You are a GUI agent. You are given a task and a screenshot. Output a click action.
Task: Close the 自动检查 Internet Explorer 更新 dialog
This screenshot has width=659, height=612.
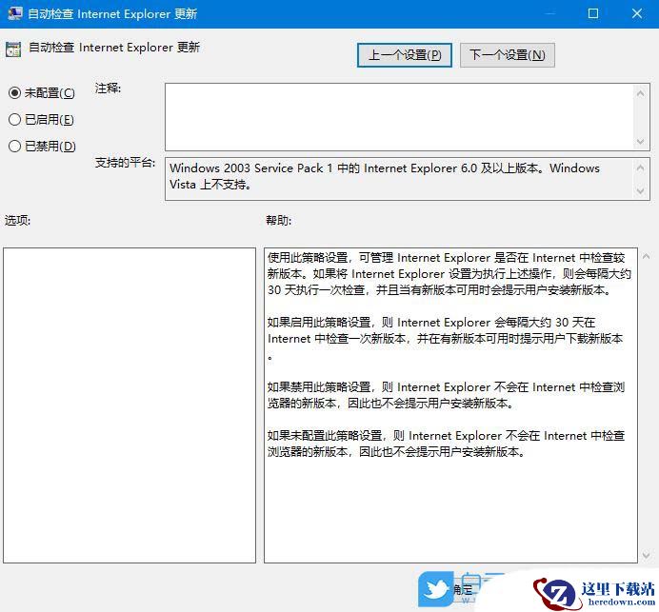[x=637, y=13]
